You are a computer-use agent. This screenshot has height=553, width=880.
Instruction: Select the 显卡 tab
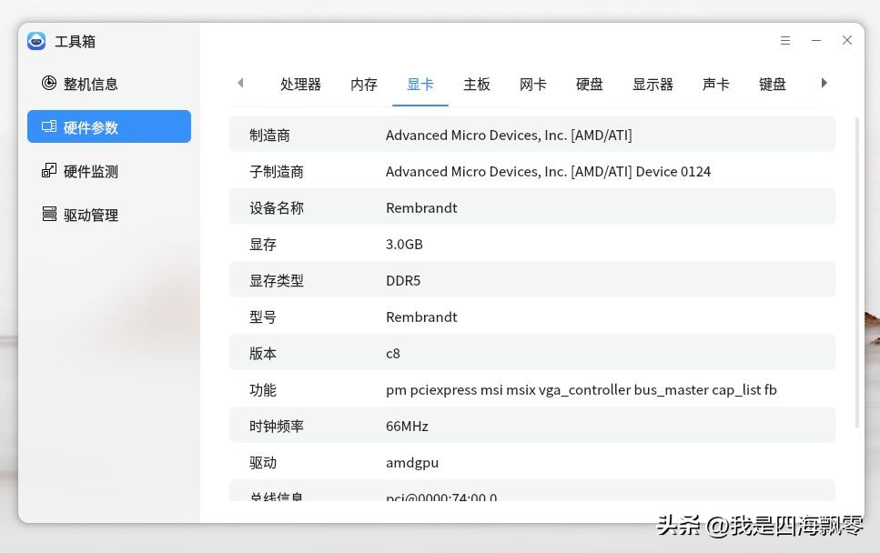pos(420,84)
